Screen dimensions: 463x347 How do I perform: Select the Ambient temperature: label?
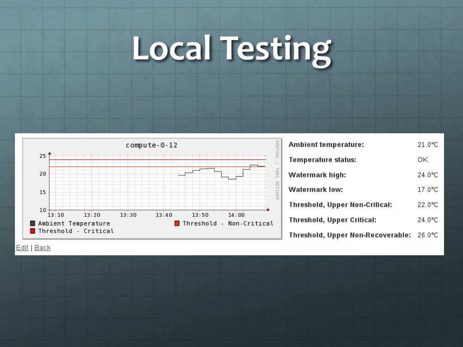coord(326,145)
